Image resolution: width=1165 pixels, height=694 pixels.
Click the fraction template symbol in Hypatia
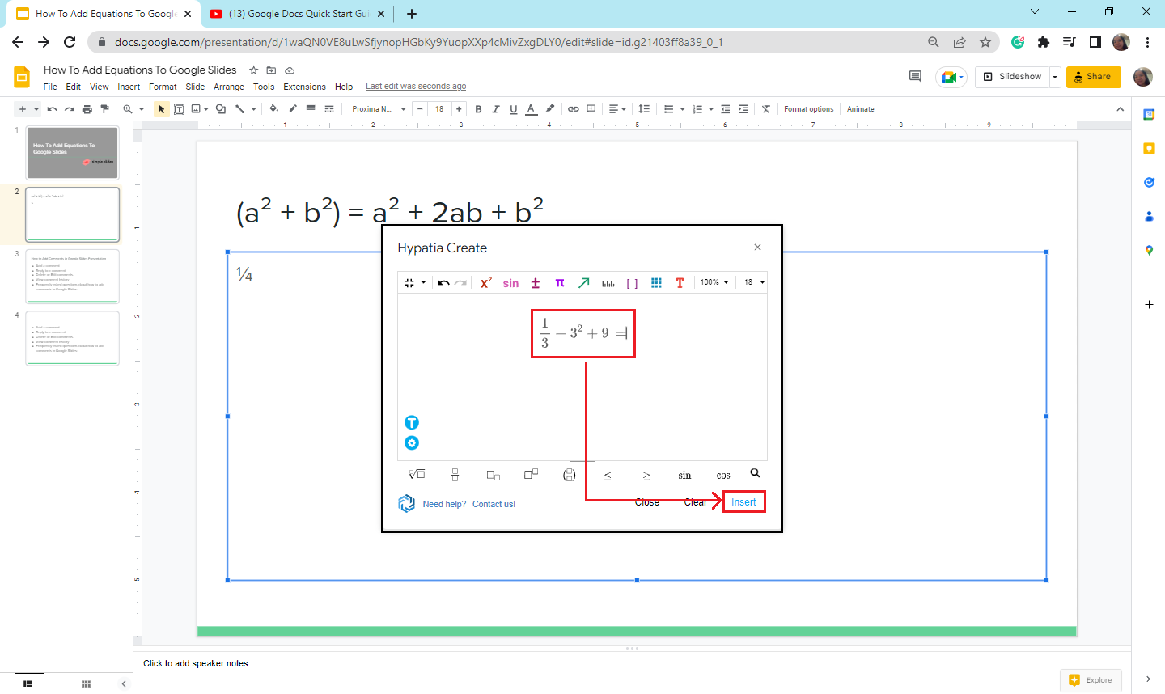pos(455,475)
